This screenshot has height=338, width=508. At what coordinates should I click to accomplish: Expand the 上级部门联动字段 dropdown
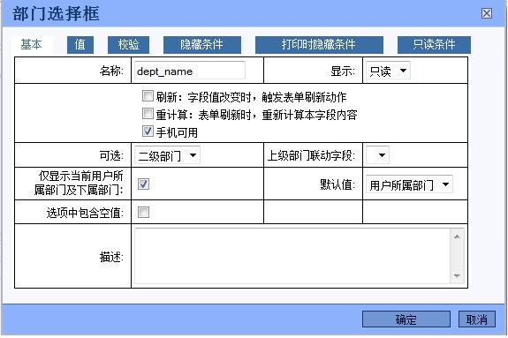[x=377, y=155]
